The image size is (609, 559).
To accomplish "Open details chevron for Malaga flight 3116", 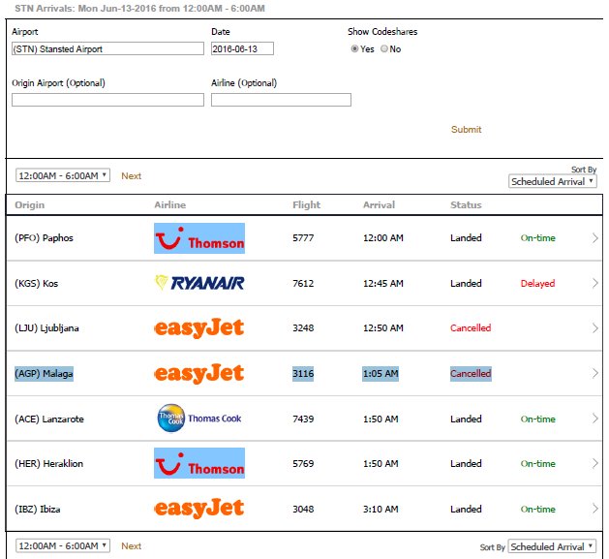I will [x=595, y=373].
